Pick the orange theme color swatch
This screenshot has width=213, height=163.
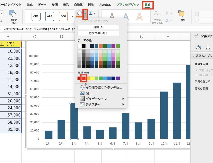(101, 46)
